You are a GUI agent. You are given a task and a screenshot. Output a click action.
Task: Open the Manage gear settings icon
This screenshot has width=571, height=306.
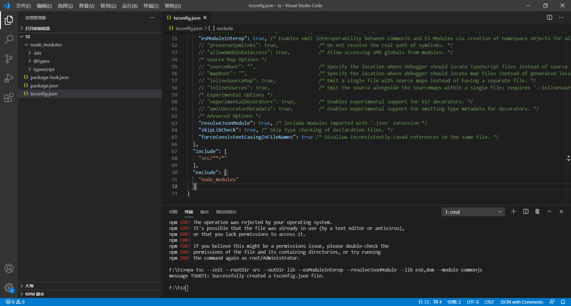(9, 288)
